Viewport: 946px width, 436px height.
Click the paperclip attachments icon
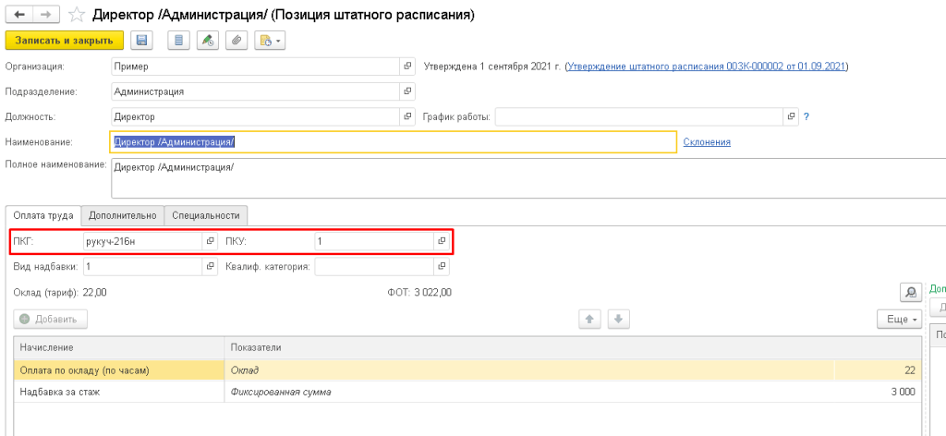pyautogui.click(x=236, y=41)
